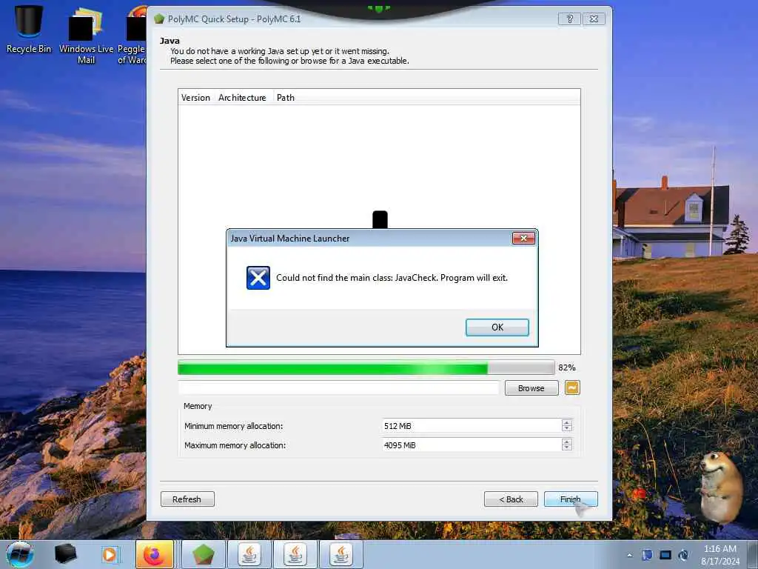Click the second Java taskbar icon
The image size is (758, 569).
295,554
